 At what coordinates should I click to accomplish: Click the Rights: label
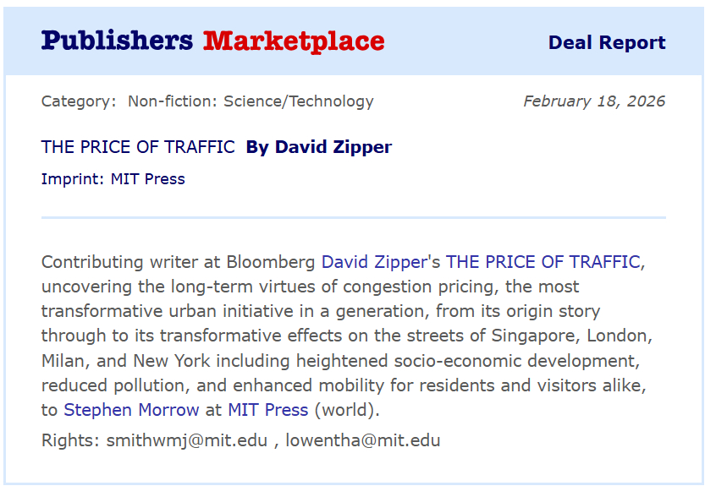70,440
